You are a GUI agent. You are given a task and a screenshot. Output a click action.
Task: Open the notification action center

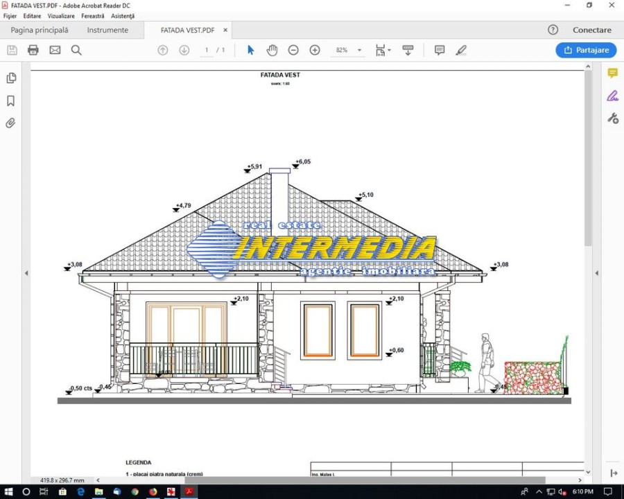607,492
